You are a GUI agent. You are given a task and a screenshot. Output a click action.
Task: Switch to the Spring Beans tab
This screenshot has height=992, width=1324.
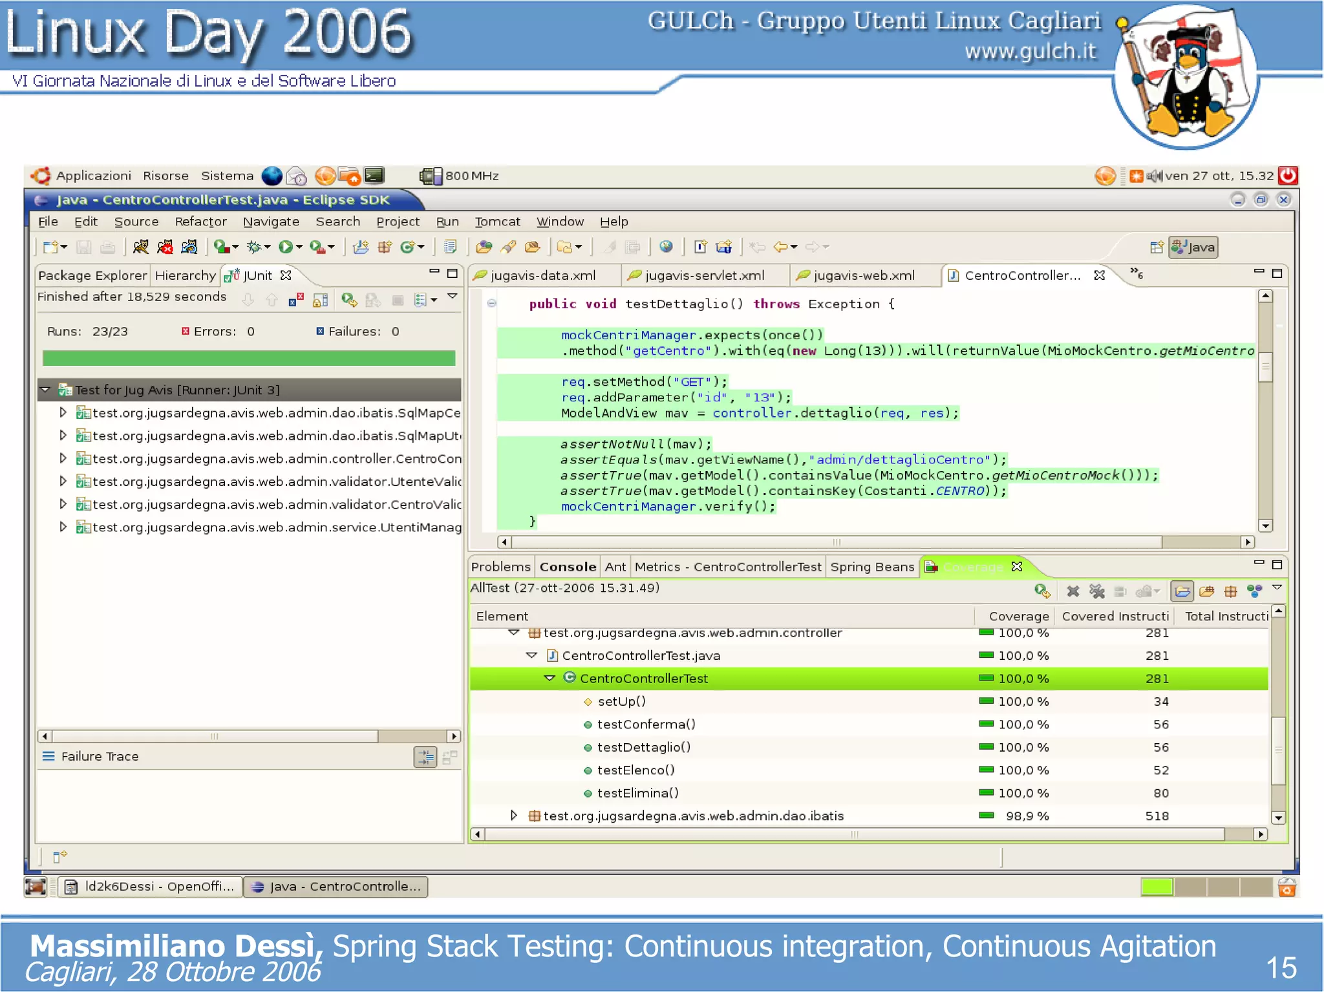872,567
